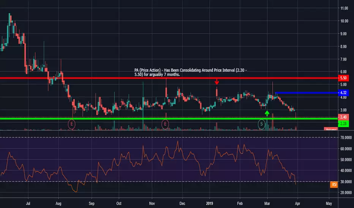Select the red down arrow drawing
354x208 pixels.
pos(217,81)
